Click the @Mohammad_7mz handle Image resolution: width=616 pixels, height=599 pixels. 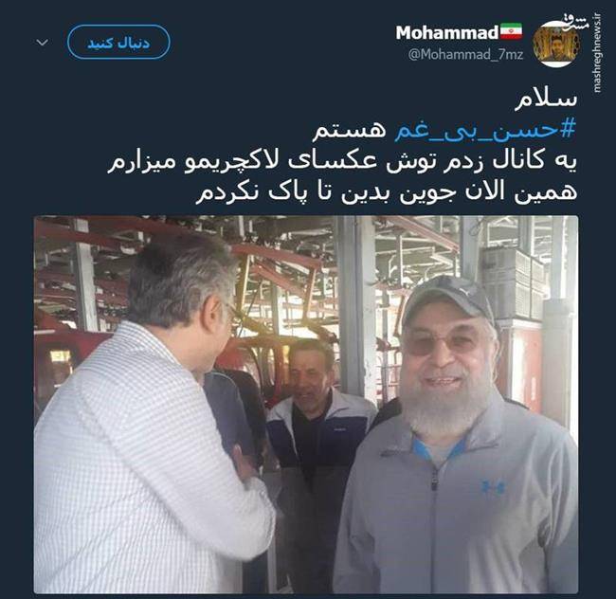[x=465, y=55]
